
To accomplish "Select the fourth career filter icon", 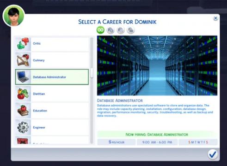I will click(x=131, y=30).
